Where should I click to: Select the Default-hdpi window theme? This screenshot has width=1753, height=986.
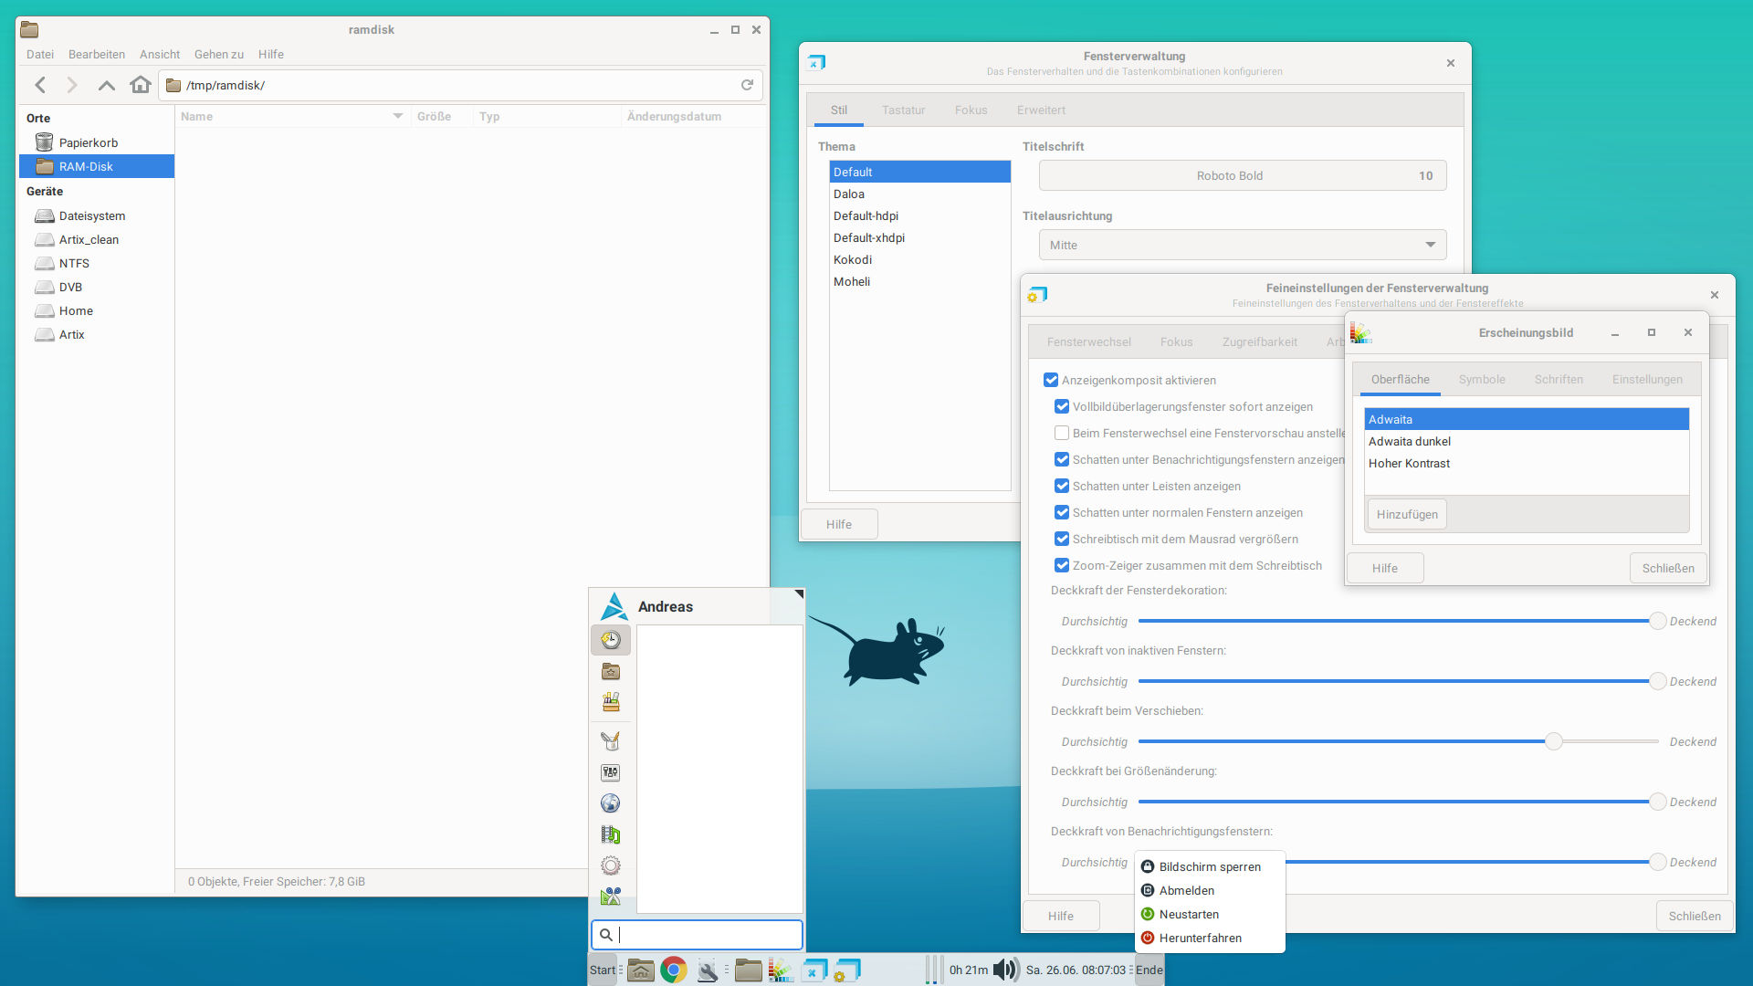click(919, 215)
